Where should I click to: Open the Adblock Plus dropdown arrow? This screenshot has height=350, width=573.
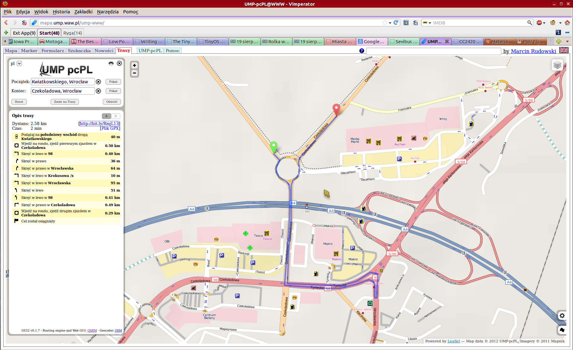coord(544,23)
